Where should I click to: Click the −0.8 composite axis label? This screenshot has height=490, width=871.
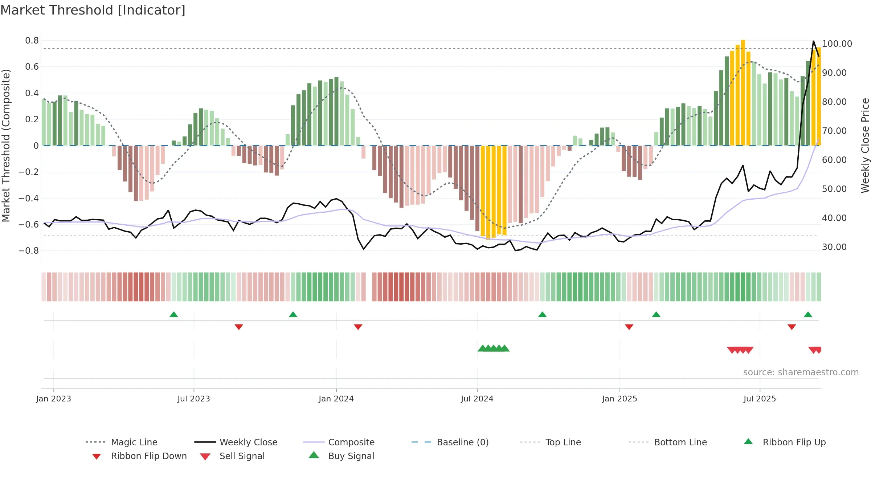coord(28,250)
